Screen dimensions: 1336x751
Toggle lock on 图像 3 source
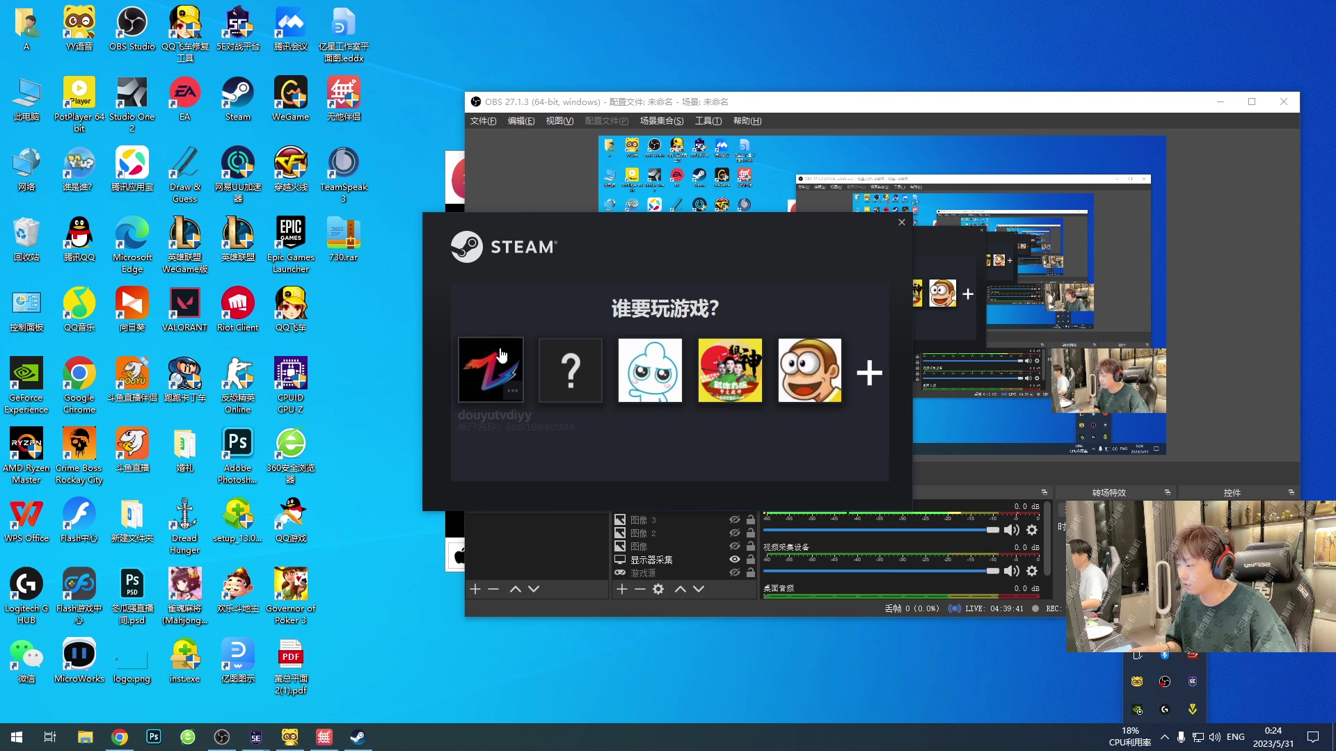click(751, 519)
